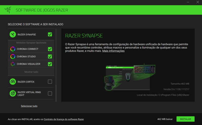Click the Chroma Connect rainbow icon
Screen dimensions: 202x125
(x=13, y=49)
